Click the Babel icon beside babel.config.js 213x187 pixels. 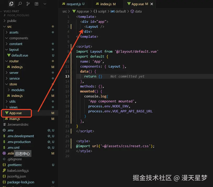(4, 170)
